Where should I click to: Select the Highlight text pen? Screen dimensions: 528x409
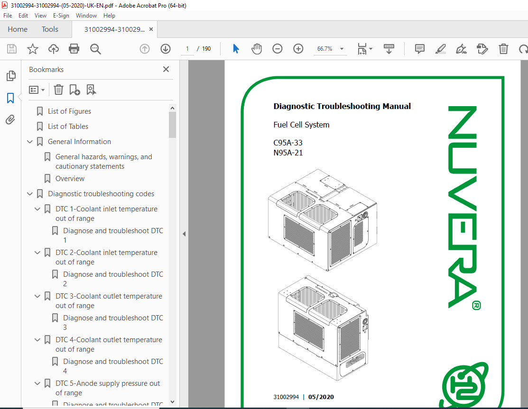440,49
